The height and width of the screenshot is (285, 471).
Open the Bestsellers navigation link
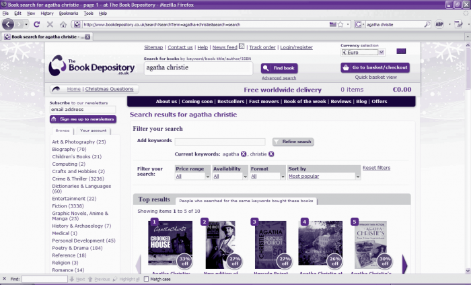tap(231, 101)
